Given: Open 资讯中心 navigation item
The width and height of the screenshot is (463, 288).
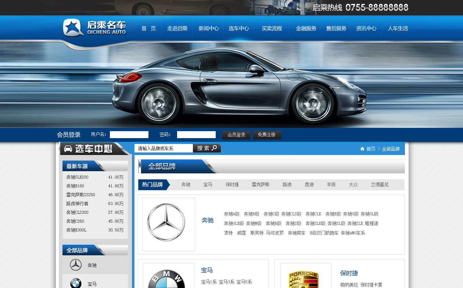Looking at the screenshot, I should click(x=366, y=28).
